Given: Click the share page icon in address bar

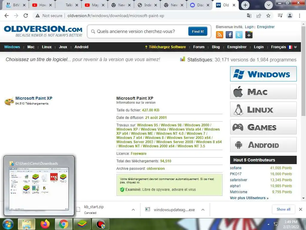Looking at the screenshot, I should click(x=259, y=16).
